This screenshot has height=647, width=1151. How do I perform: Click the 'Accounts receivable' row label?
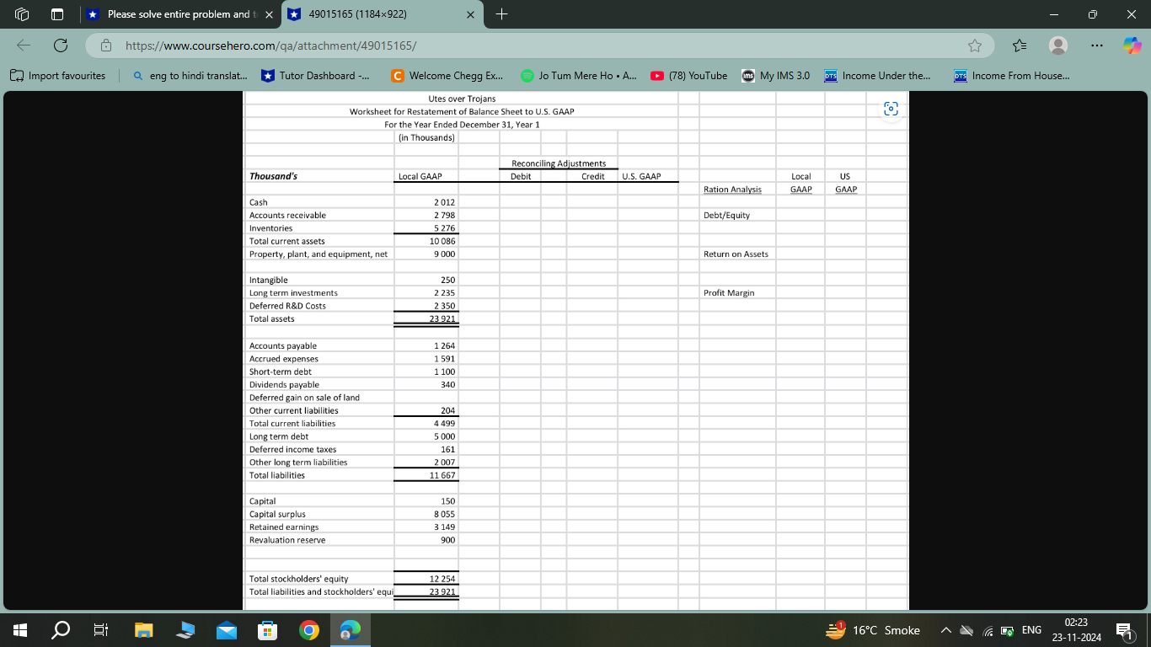[x=287, y=215]
